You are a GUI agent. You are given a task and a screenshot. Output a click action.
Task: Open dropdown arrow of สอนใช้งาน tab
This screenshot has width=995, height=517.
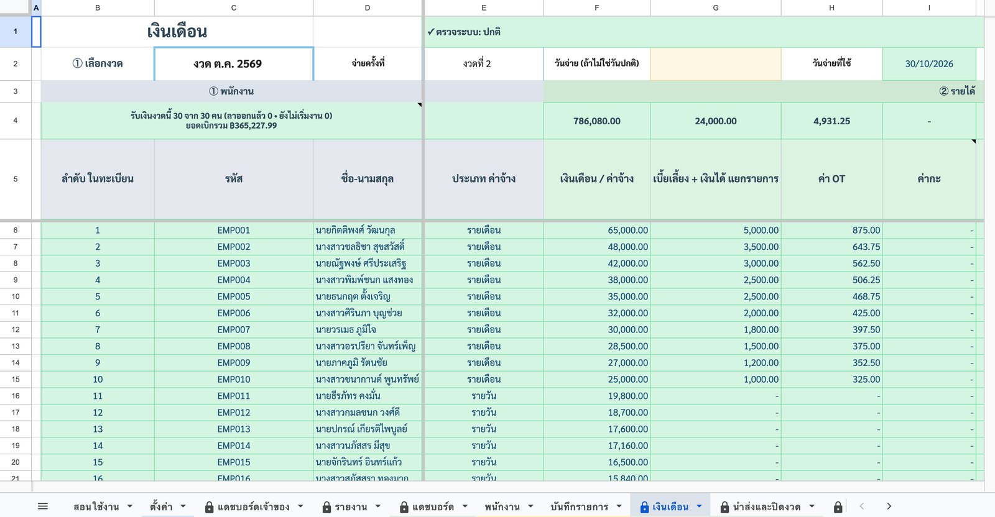point(129,506)
